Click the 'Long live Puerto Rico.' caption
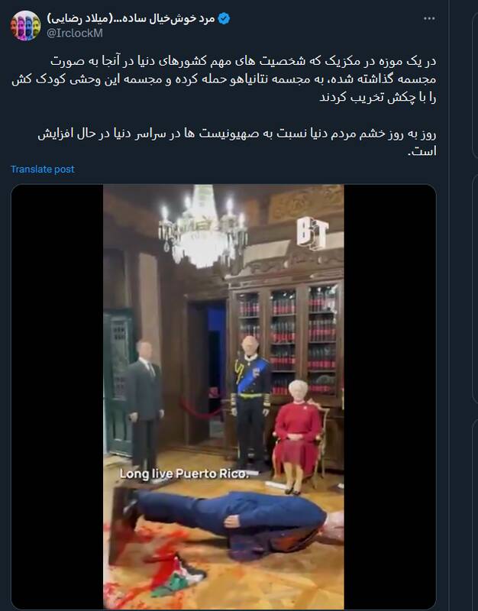Image resolution: width=478 pixels, height=611 pixels. 184,474
